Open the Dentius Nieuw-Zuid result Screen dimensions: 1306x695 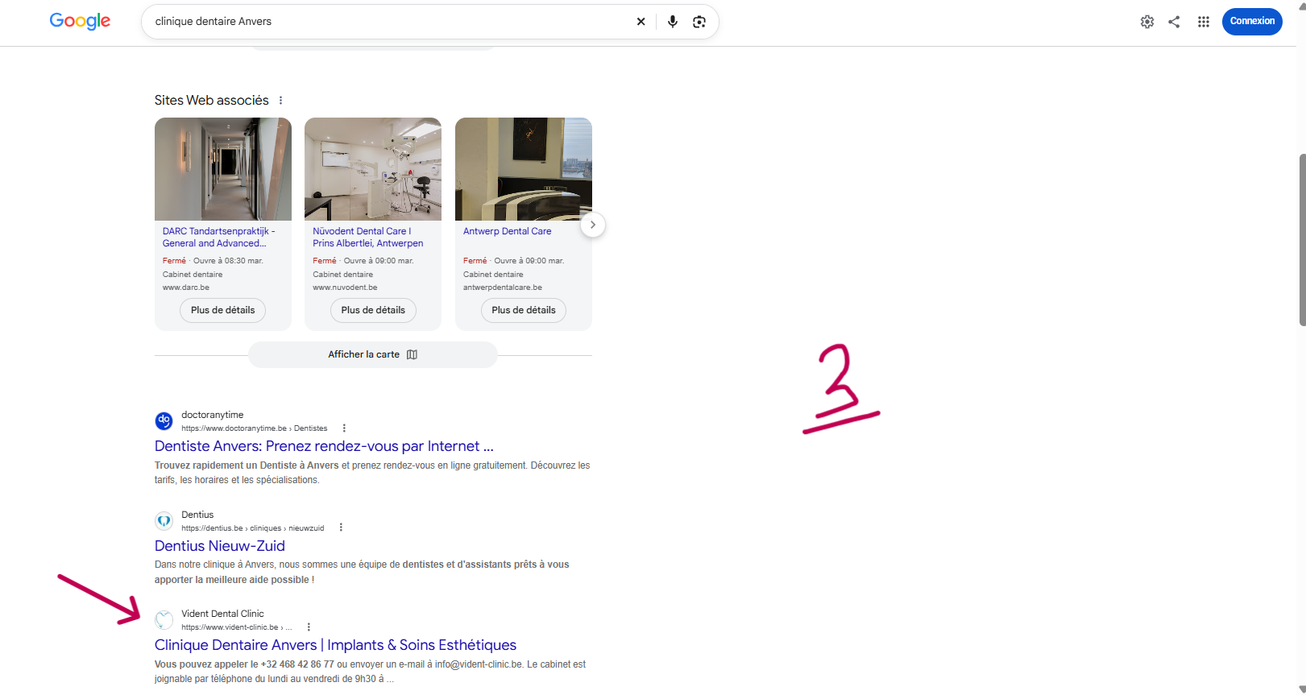tap(220, 546)
